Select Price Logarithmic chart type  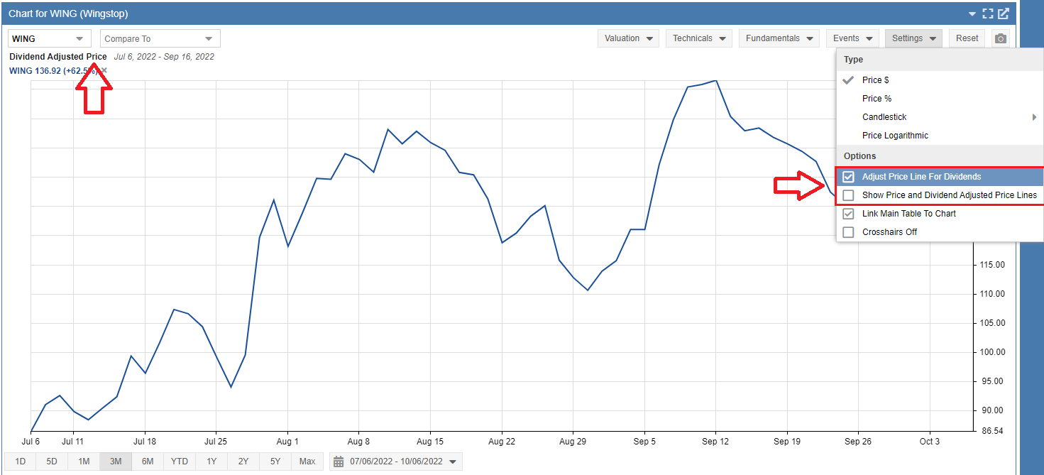940,136
